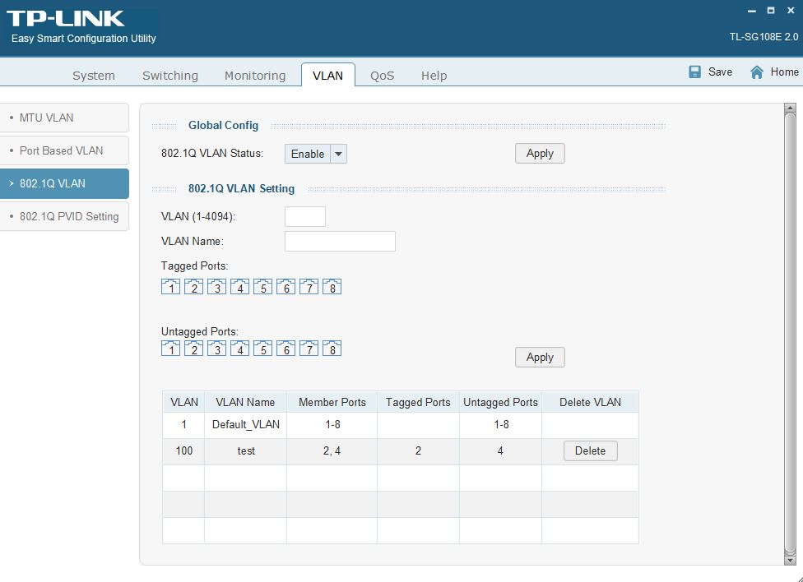803x582 pixels.
Task: Click Apply in Global Config section
Action: coord(540,154)
